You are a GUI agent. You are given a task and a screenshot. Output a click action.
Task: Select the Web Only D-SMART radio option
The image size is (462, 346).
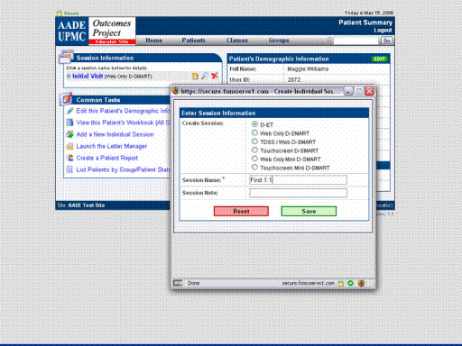tap(254, 132)
